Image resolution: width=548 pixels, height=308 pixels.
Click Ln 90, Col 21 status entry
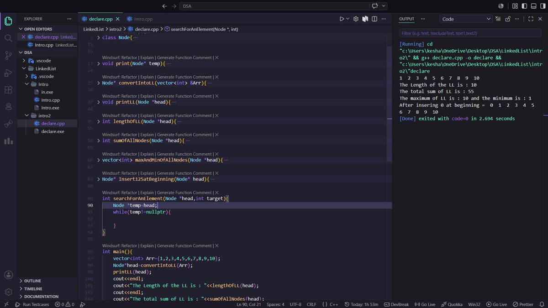[x=249, y=304]
